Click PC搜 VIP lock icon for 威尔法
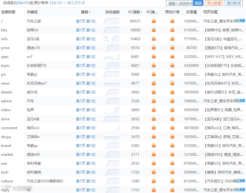The height and width of the screenshot is (193, 246). pos(154,92)
